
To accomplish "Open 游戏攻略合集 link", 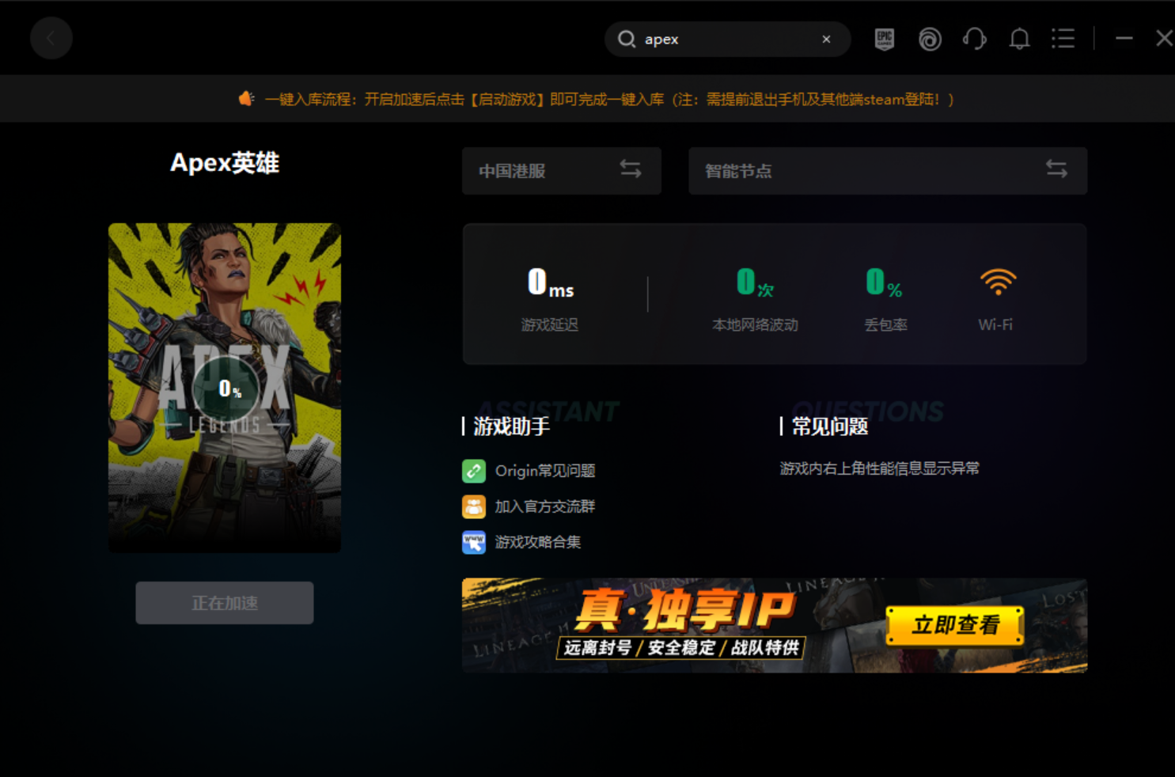I will [x=538, y=542].
